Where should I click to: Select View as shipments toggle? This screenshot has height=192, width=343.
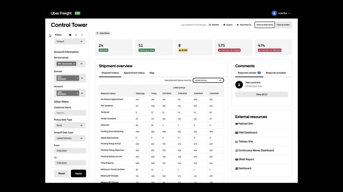click(264, 25)
